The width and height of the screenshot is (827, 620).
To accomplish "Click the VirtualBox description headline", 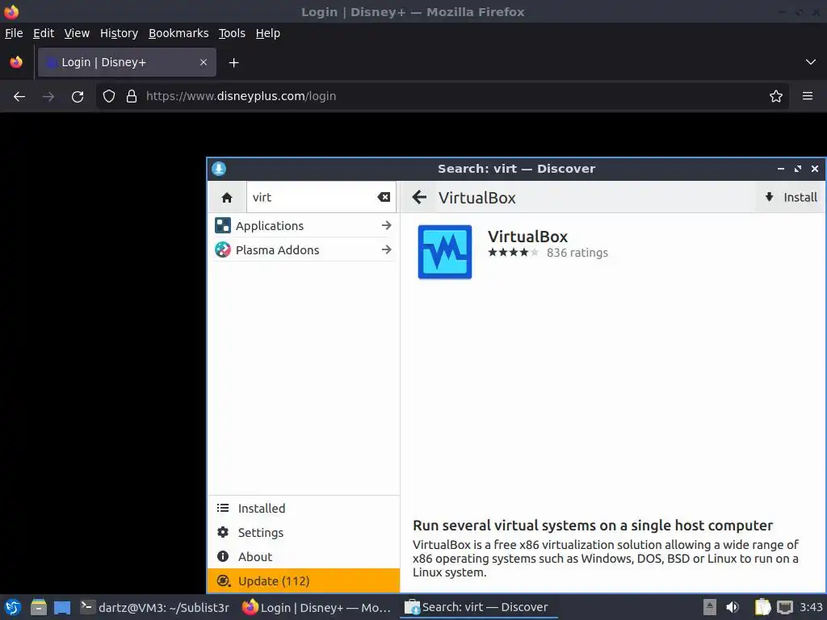I will 592,525.
